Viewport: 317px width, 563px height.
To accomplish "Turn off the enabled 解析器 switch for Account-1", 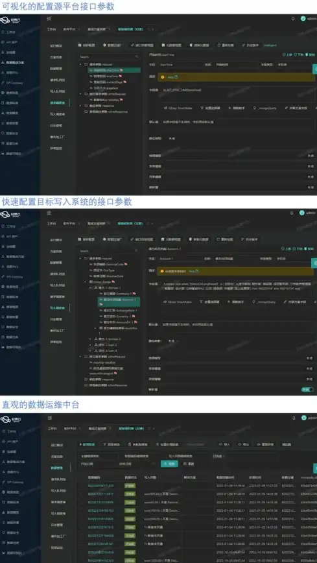I will (307, 389).
